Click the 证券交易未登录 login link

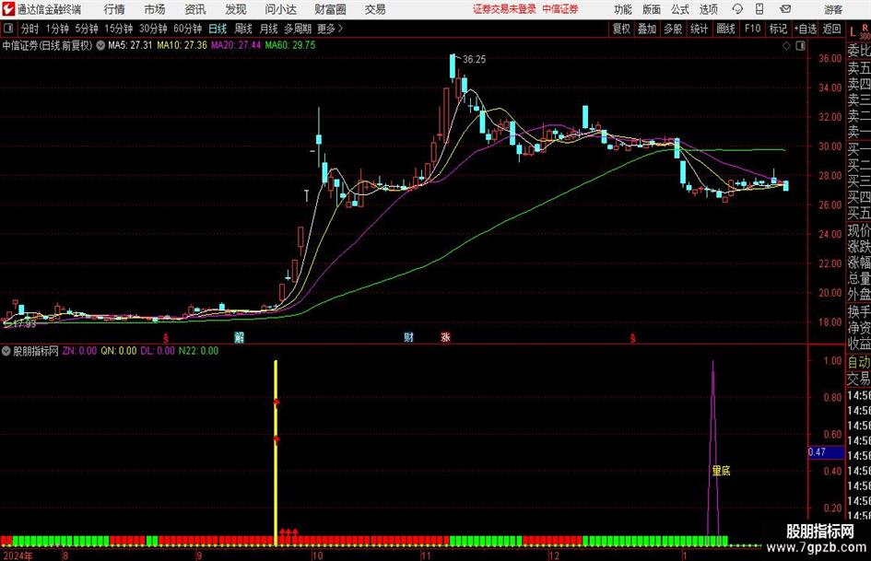(x=504, y=9)
